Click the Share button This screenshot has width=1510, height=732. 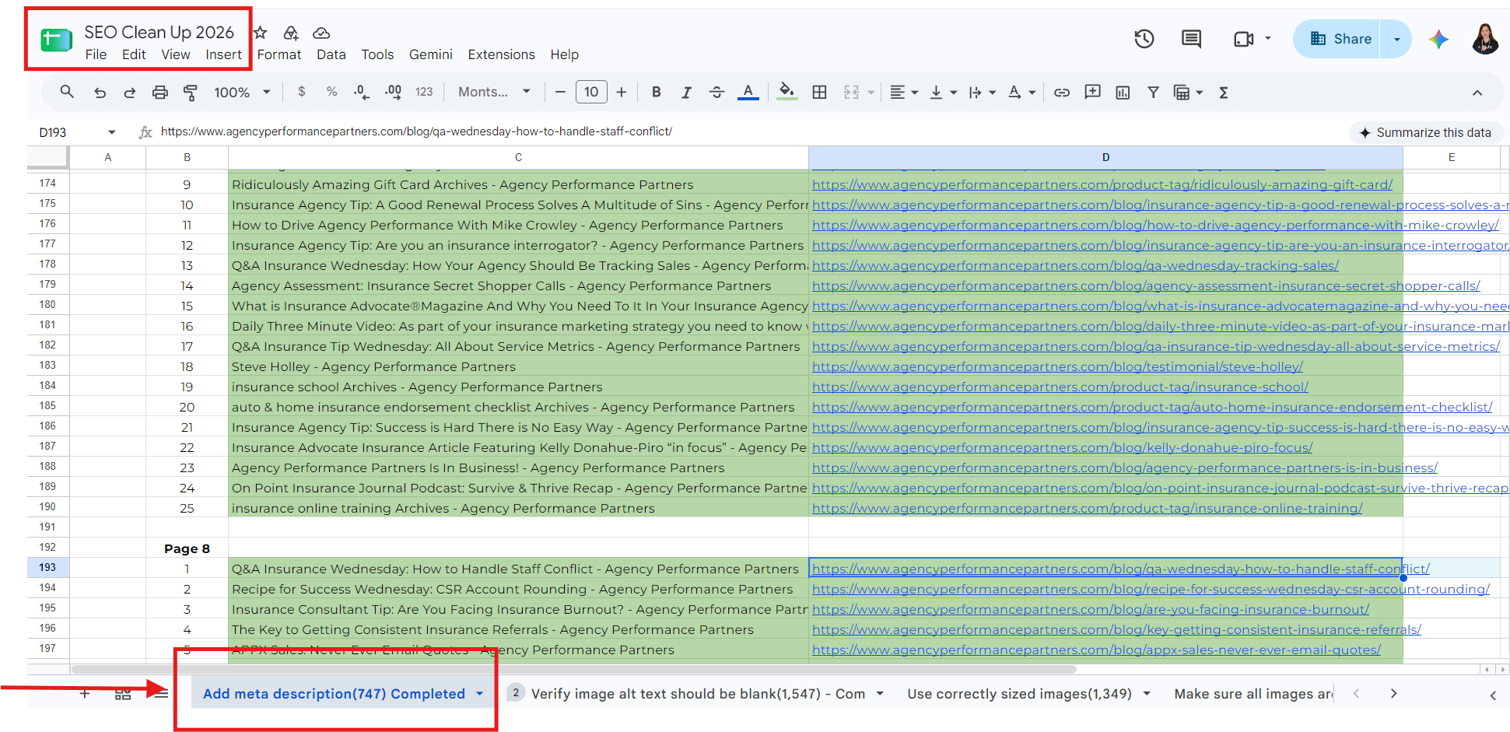click(1340, 39)
